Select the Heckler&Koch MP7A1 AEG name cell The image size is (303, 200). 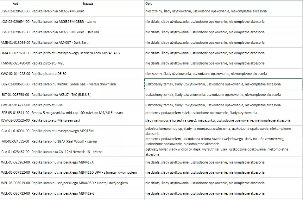87,53
